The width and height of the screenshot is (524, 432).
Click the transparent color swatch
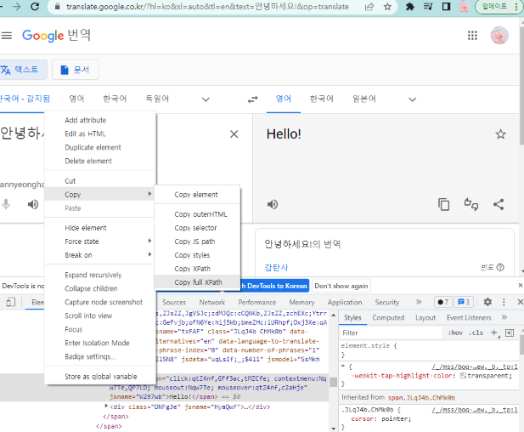(463, 375)
